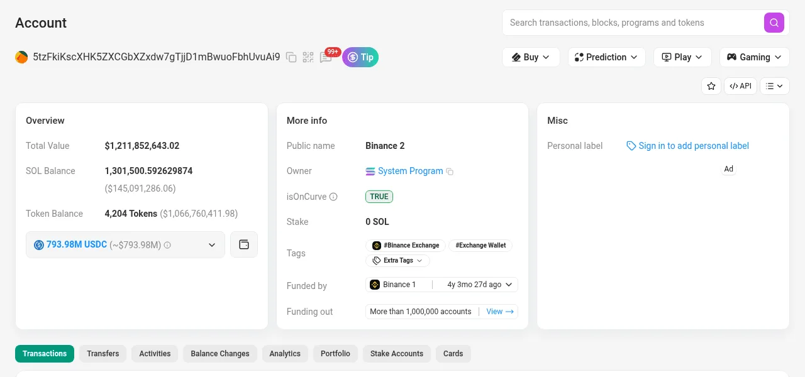The image size is (805, 377).
Task: Click the SOL Balance 1,301,500.592629874 value
Action: pyautogui.click(x=148, y=171)
